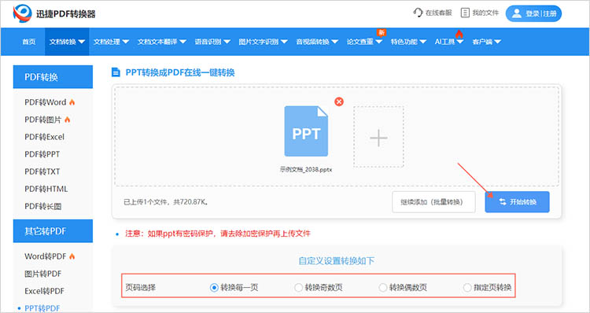Click the 自定义设置转换如下 heading
590x313 pixels.
coord(337,261)
